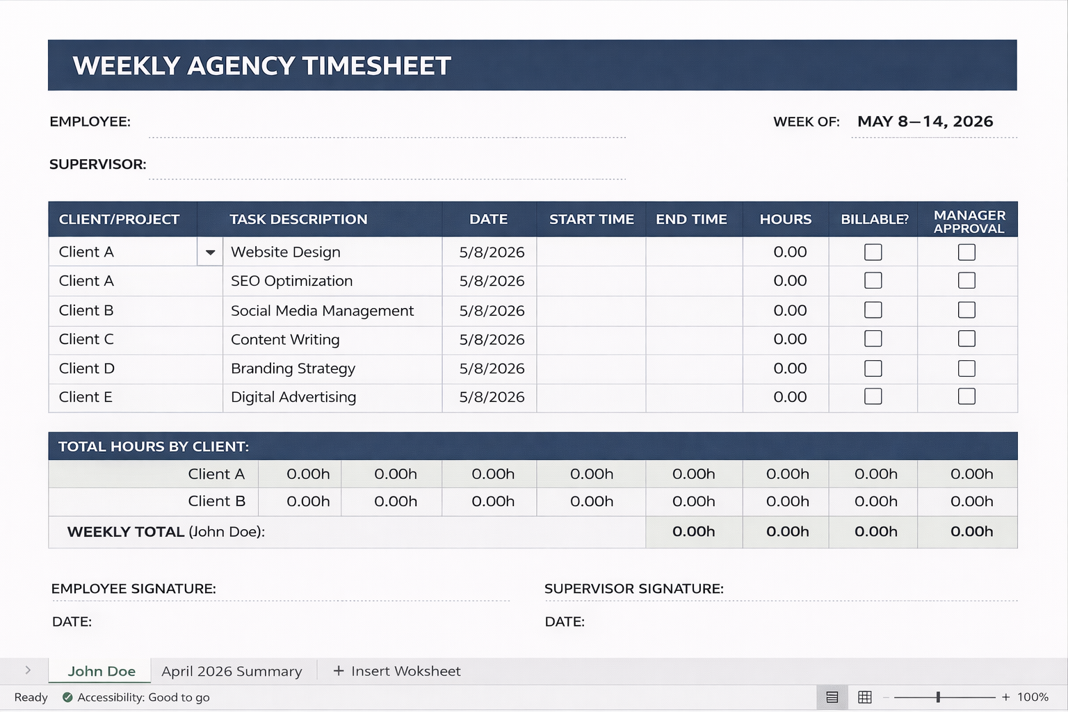Viewport: 1068px width, 712px height.
Task: Switch to Normal view in status bar
Action: tap(832, 697)
